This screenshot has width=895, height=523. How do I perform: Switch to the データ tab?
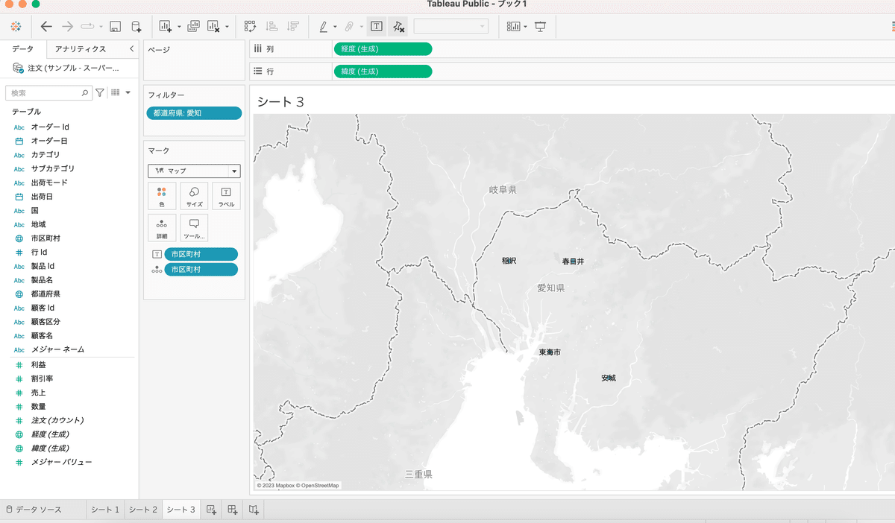(x=22, y=49)
